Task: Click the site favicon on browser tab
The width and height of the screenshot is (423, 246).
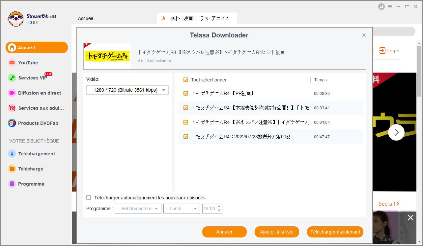Action: tap(164, 18)
